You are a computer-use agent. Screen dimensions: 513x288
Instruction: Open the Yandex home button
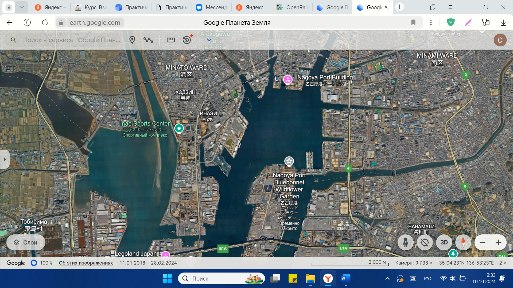[x=27, y=23]
